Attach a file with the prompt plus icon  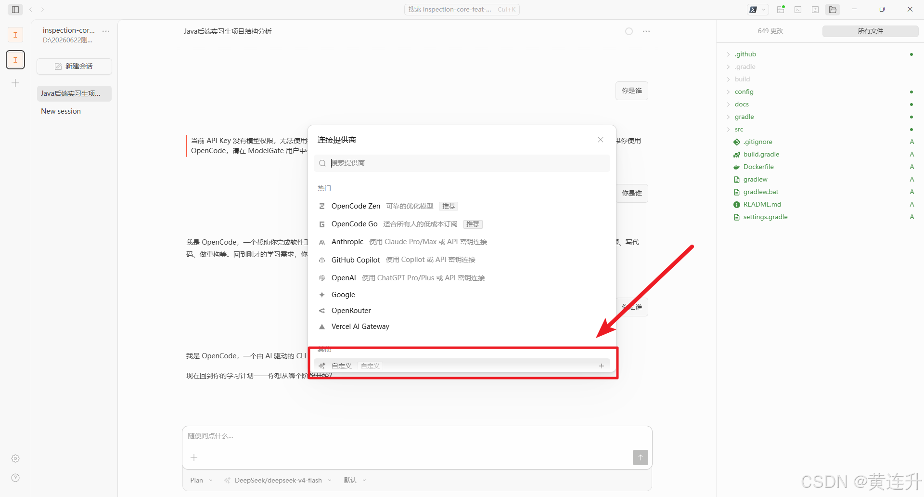(x=194, y=458)
